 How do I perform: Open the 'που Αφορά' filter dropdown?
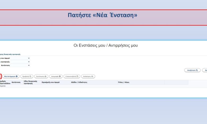point(20,58)
